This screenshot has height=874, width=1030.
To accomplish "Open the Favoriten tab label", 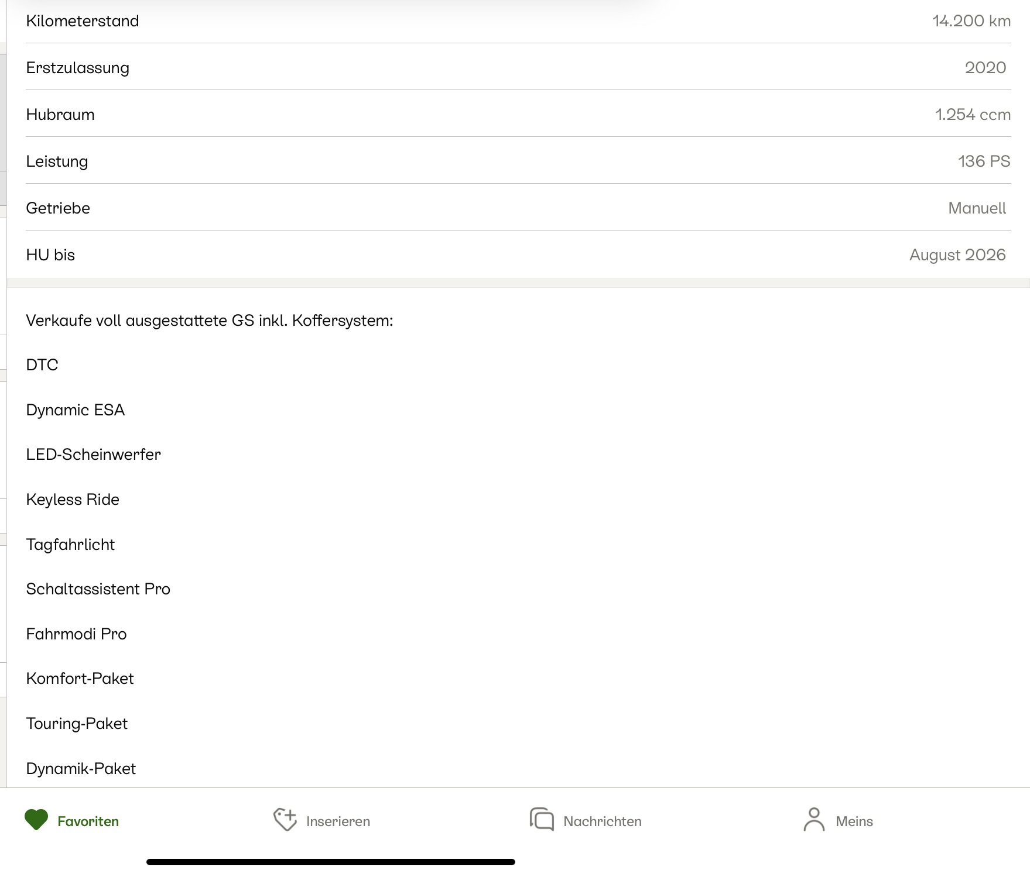I will point(88,821).
